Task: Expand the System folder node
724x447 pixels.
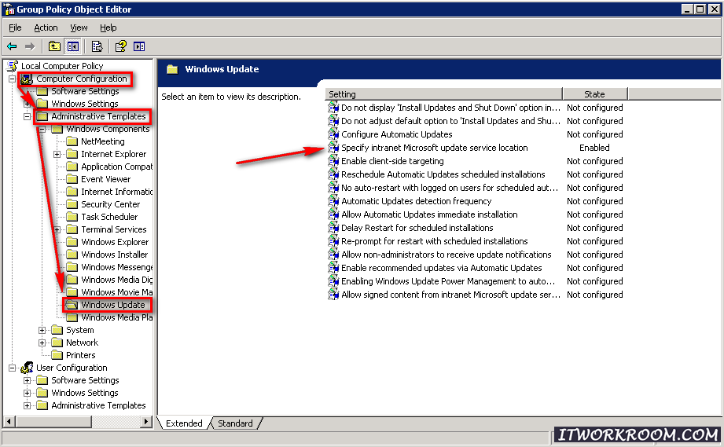Action: pyautogui.click(x=42, y=330)
